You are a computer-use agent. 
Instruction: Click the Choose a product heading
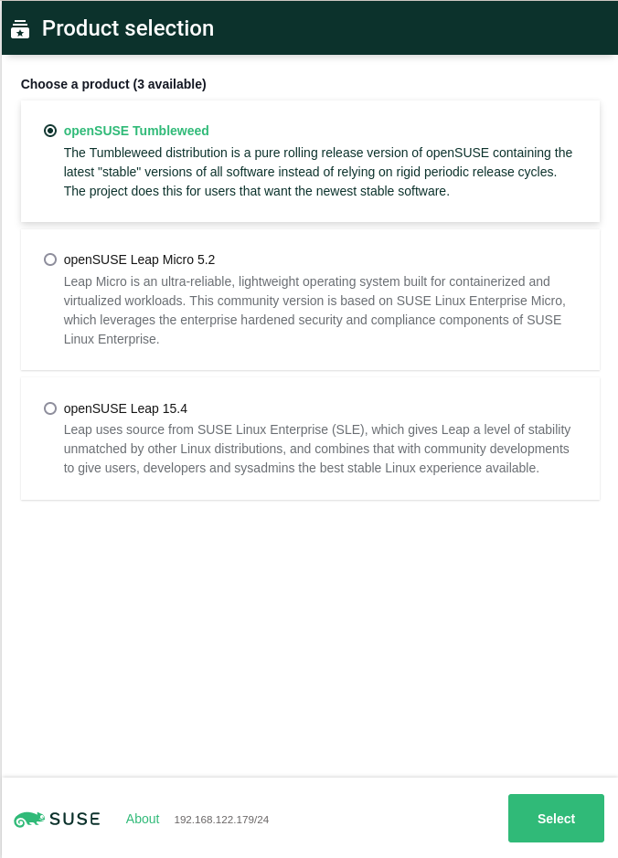point(113,84)
